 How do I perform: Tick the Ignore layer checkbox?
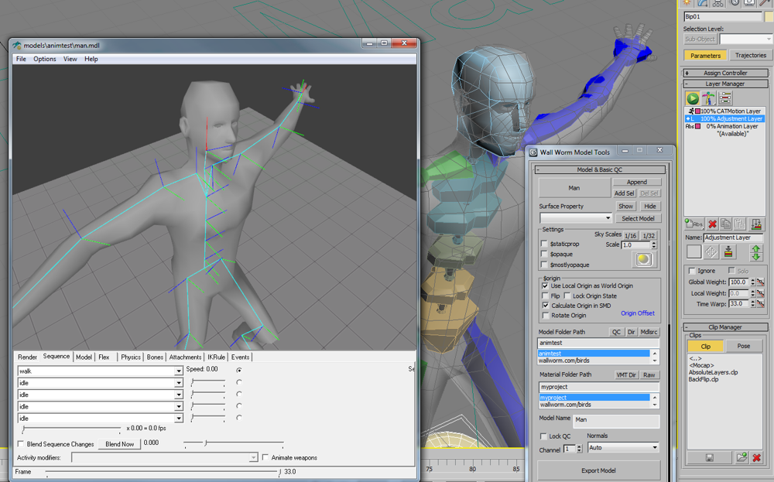coord(692,270)
